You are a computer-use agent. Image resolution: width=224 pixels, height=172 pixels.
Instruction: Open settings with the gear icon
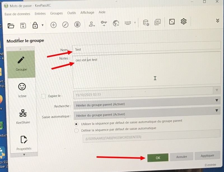(184, 21)
